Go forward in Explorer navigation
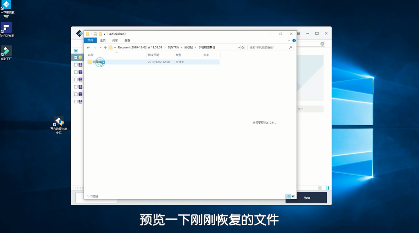 click(95, 48)
